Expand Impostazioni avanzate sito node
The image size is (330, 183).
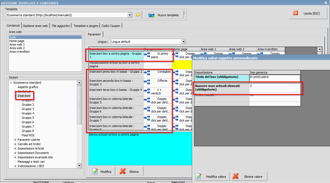(x=15, y=157)
